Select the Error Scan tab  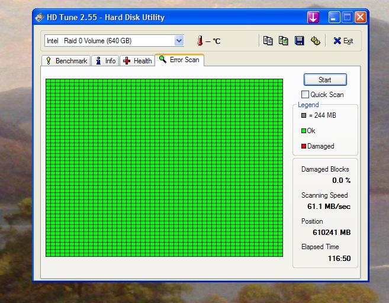pyautogui.click(x=179, y=60)
